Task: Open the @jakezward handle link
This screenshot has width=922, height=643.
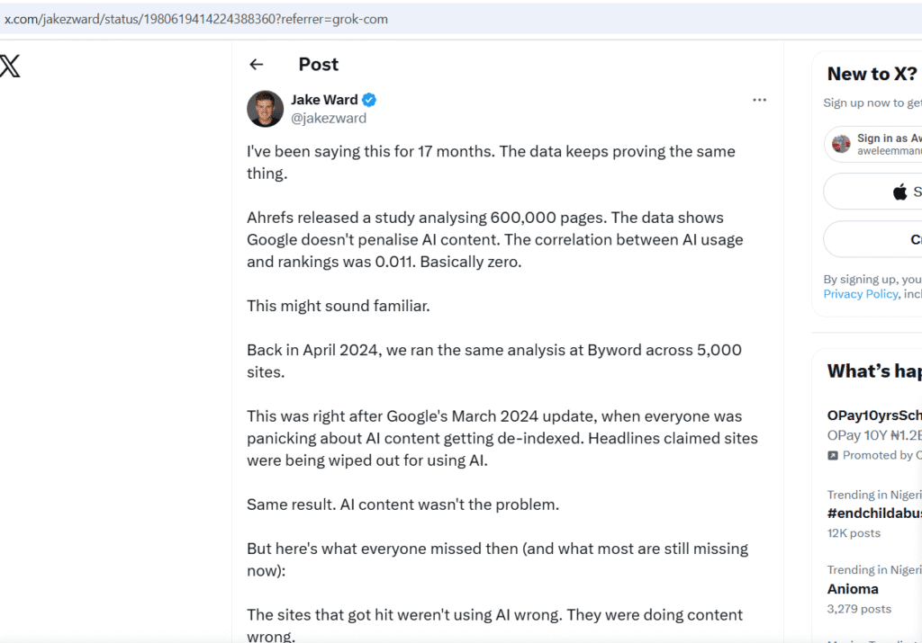Action: click(x=329, y=117)
